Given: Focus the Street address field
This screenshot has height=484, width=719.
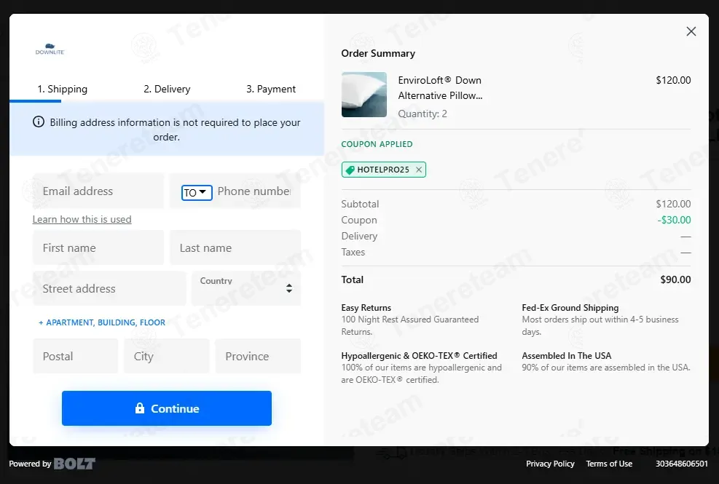Looking at the screenshot, I should (x=109, y=289).
